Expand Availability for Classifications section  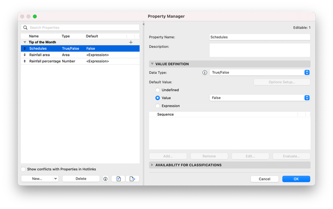click(152, 165)
